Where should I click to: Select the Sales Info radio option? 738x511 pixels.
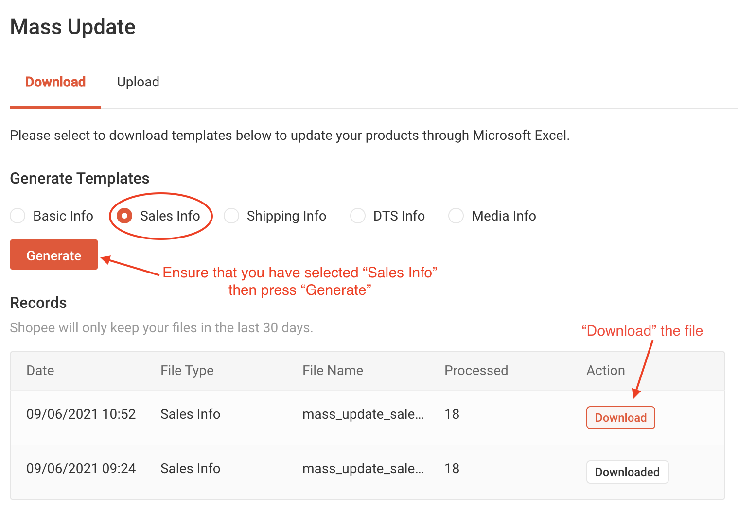click(125, 216)
